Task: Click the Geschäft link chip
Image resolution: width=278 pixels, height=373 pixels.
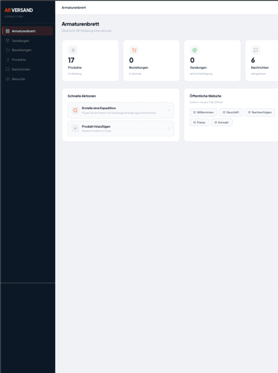Action: (x=231, y=112)
